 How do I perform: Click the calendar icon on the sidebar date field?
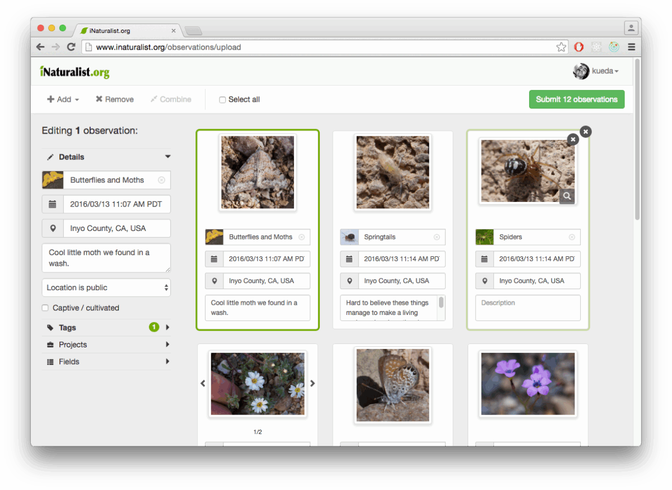coord(53,204)
